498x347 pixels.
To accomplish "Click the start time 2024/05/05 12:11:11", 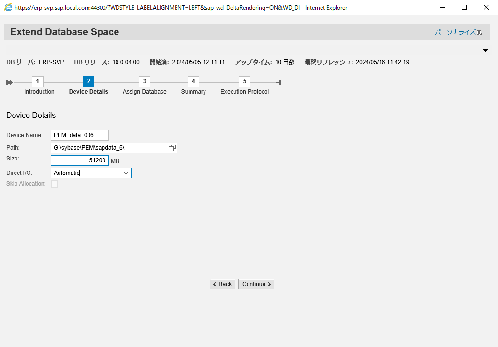I will 199,62.
